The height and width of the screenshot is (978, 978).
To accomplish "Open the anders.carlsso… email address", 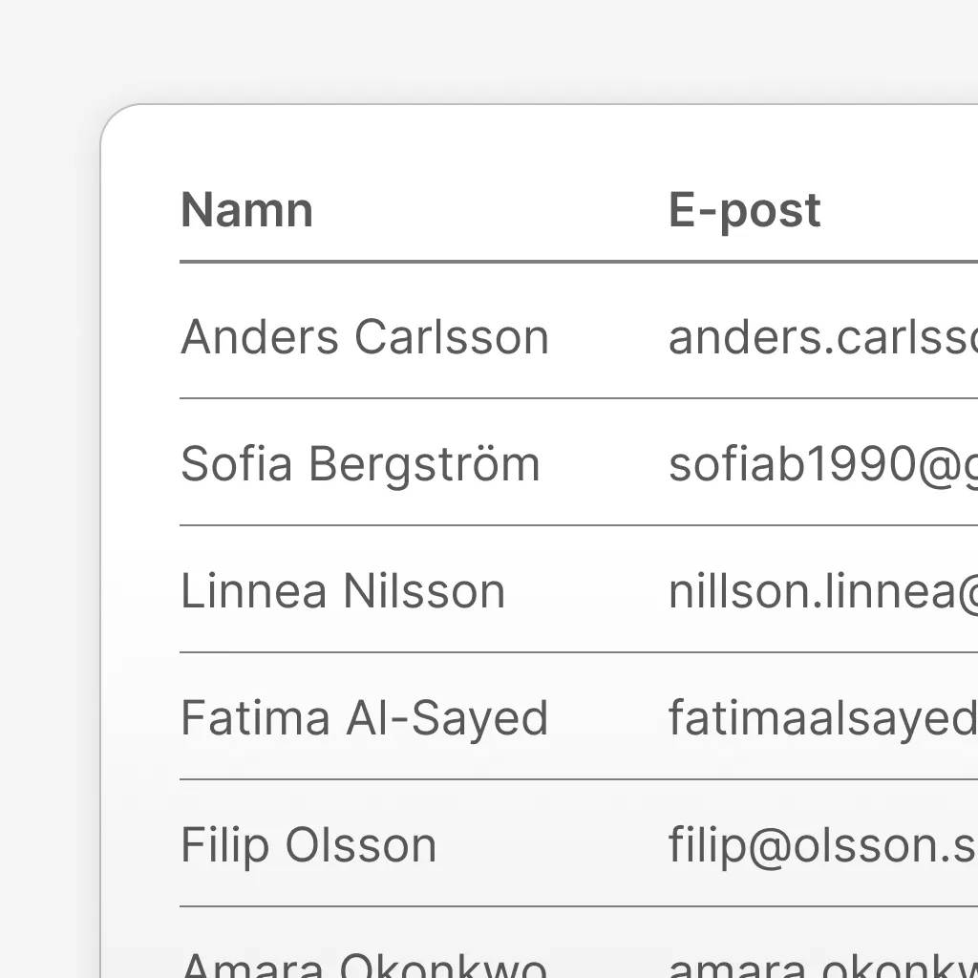I will (821, 337).
